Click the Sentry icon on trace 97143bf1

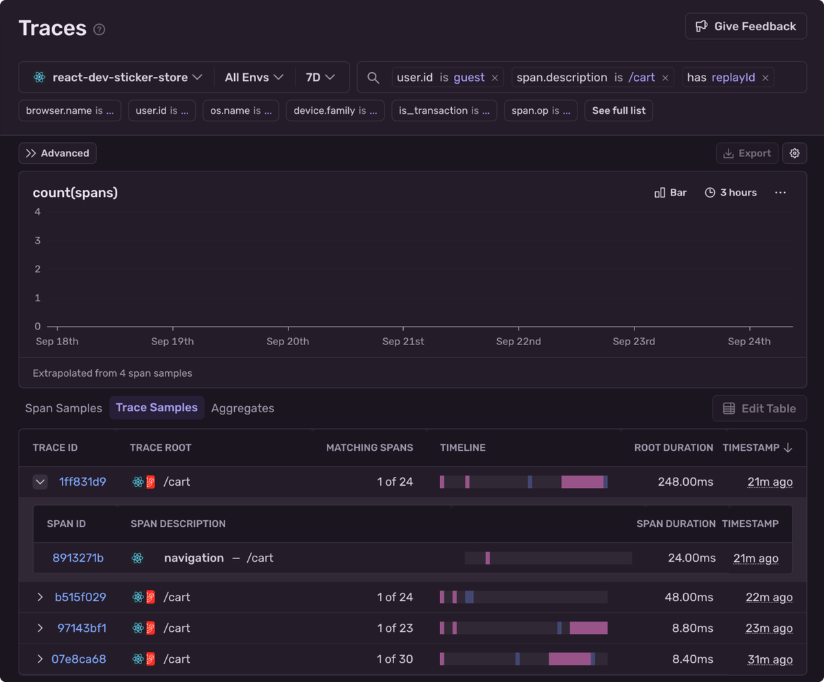click(x=150, y=627)
